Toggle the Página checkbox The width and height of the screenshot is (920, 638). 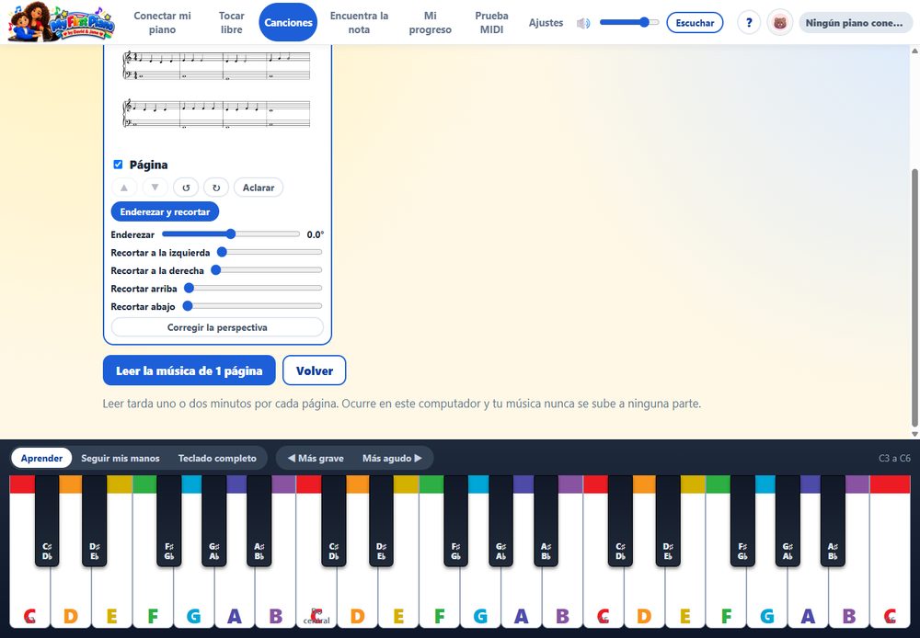(118, 165)
